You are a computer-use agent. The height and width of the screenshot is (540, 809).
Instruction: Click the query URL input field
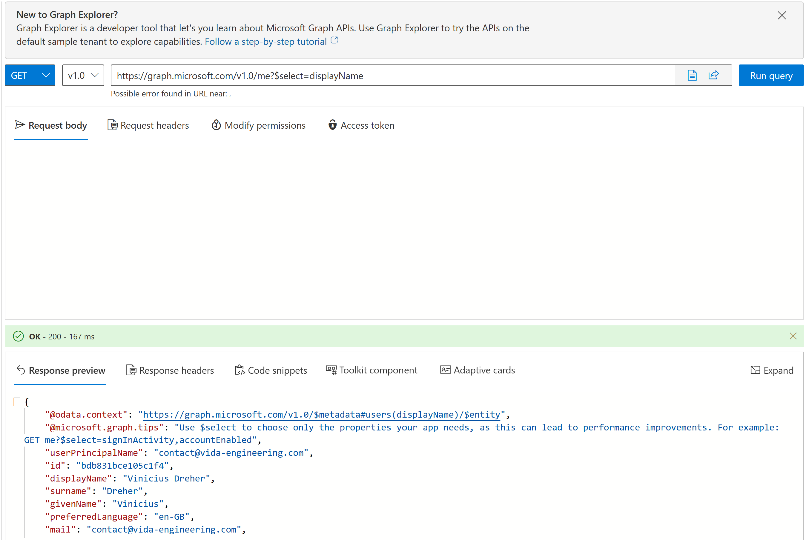[x=393, y=76]
